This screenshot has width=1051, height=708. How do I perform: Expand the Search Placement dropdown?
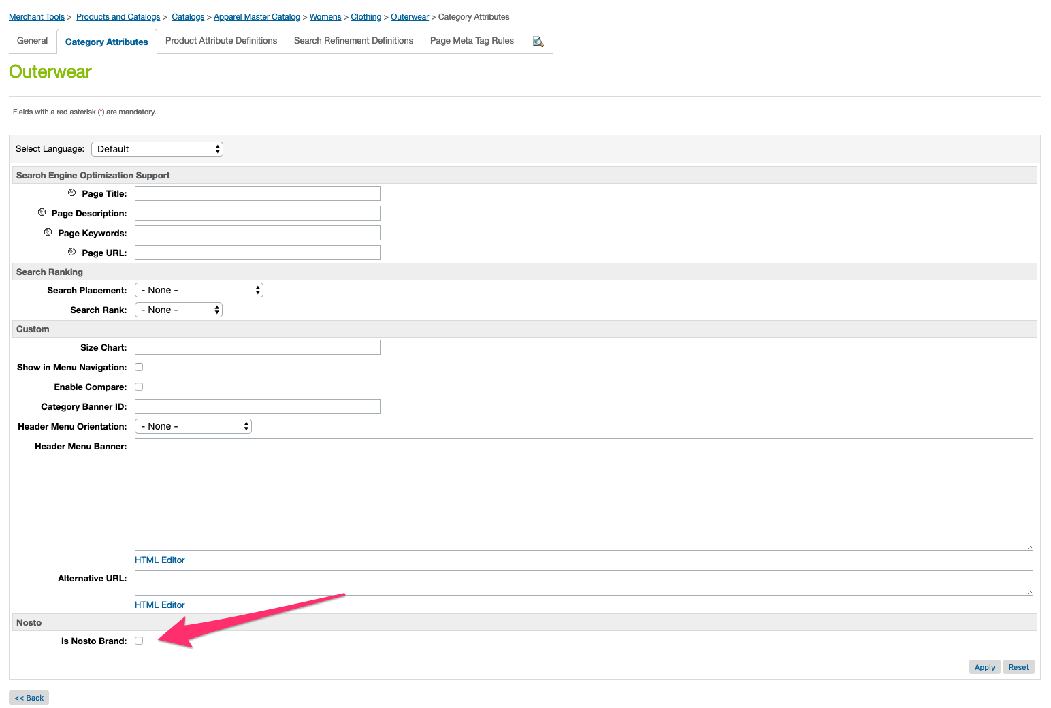click(x=199, y=290)
